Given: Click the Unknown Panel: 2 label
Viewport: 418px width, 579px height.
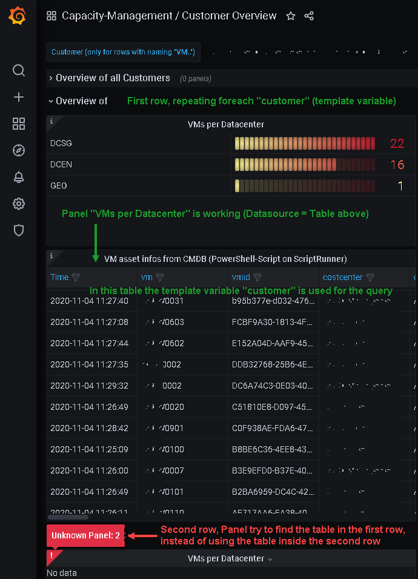Looking at the screenshot, I should tap(85, 536).
